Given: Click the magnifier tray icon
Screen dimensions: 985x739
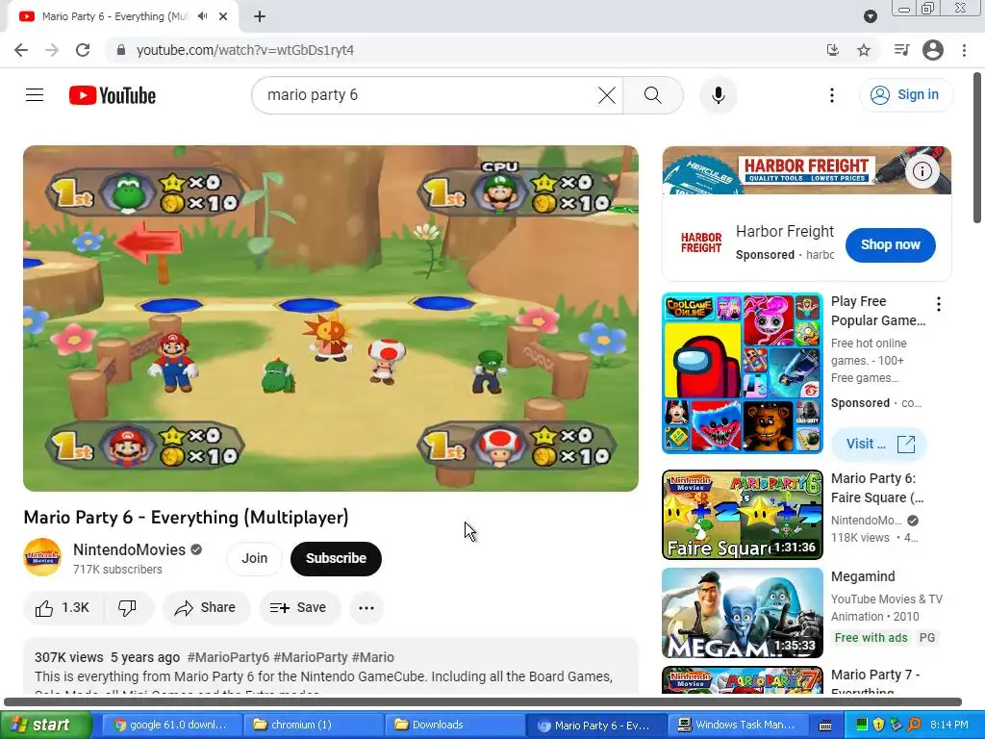Looking at the screenshot, I should 914,725.
